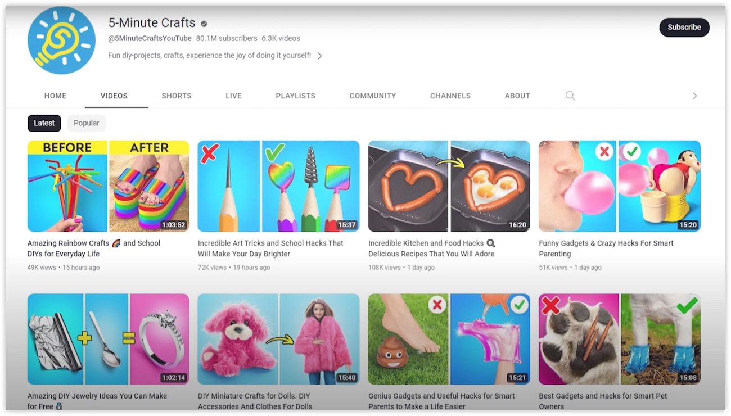The height and width of the screenshot is (416, 731).
Task: Open the Incredible Art Tricks video thumbnail
Action: (278, 186)
